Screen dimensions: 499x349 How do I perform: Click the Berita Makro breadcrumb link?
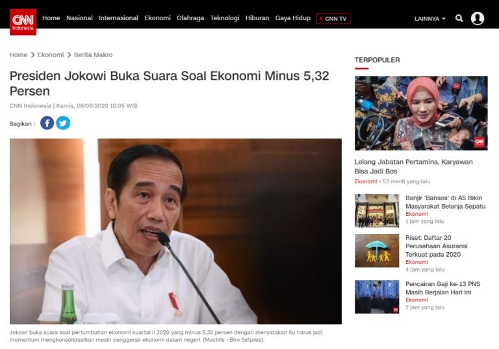coord(94,55)
